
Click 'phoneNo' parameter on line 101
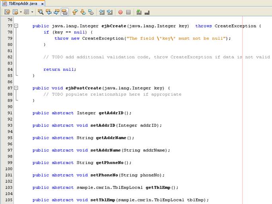coord(150,175)
